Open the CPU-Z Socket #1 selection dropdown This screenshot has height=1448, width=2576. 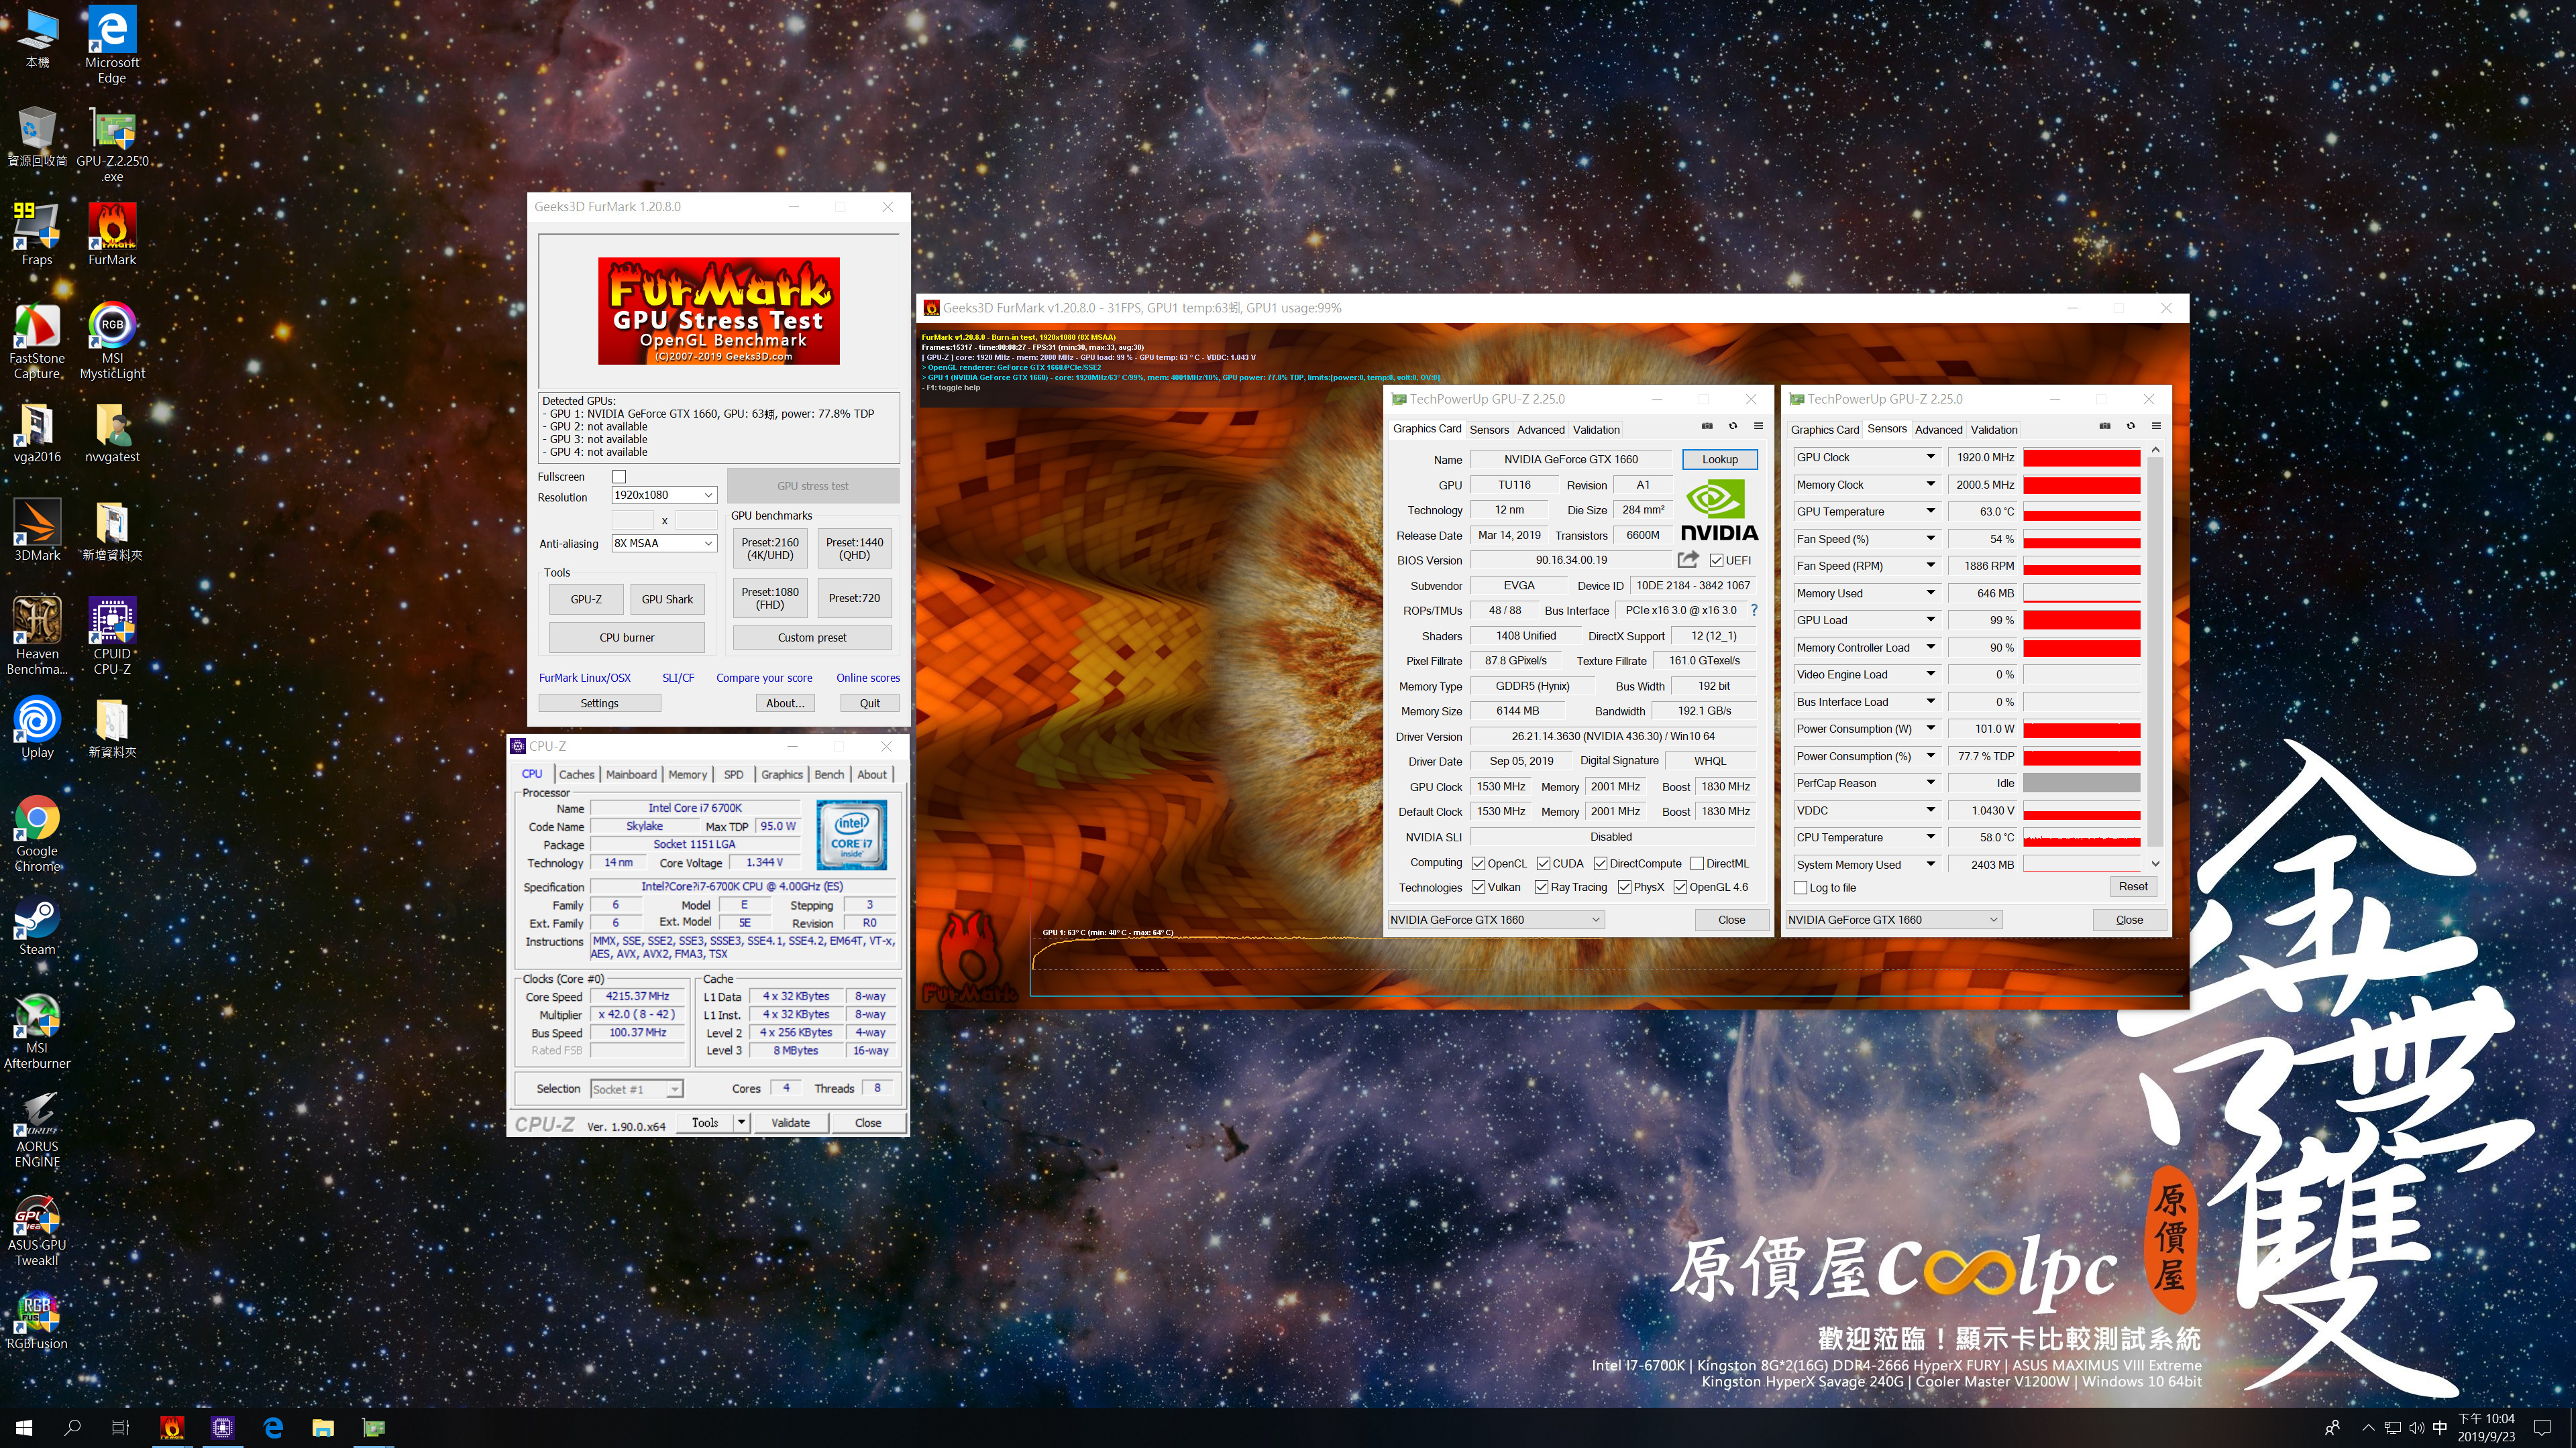(636, 1089)
